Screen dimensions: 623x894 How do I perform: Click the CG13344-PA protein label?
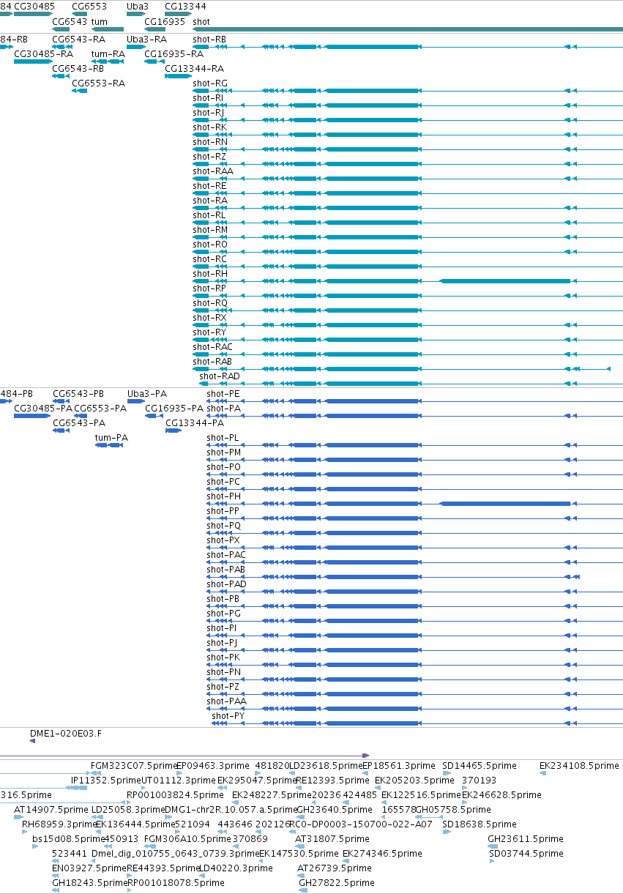pos(195,423)
